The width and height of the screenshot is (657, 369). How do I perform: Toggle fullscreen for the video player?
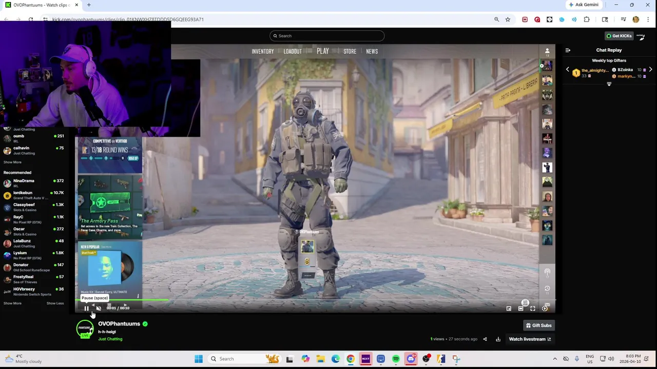[x=533, y=309]
